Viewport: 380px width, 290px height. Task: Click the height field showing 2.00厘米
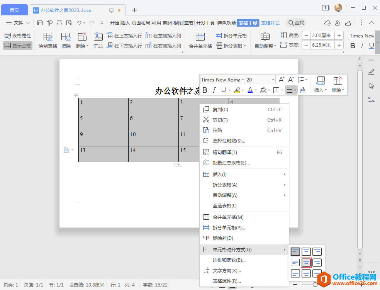pos(322,36)
